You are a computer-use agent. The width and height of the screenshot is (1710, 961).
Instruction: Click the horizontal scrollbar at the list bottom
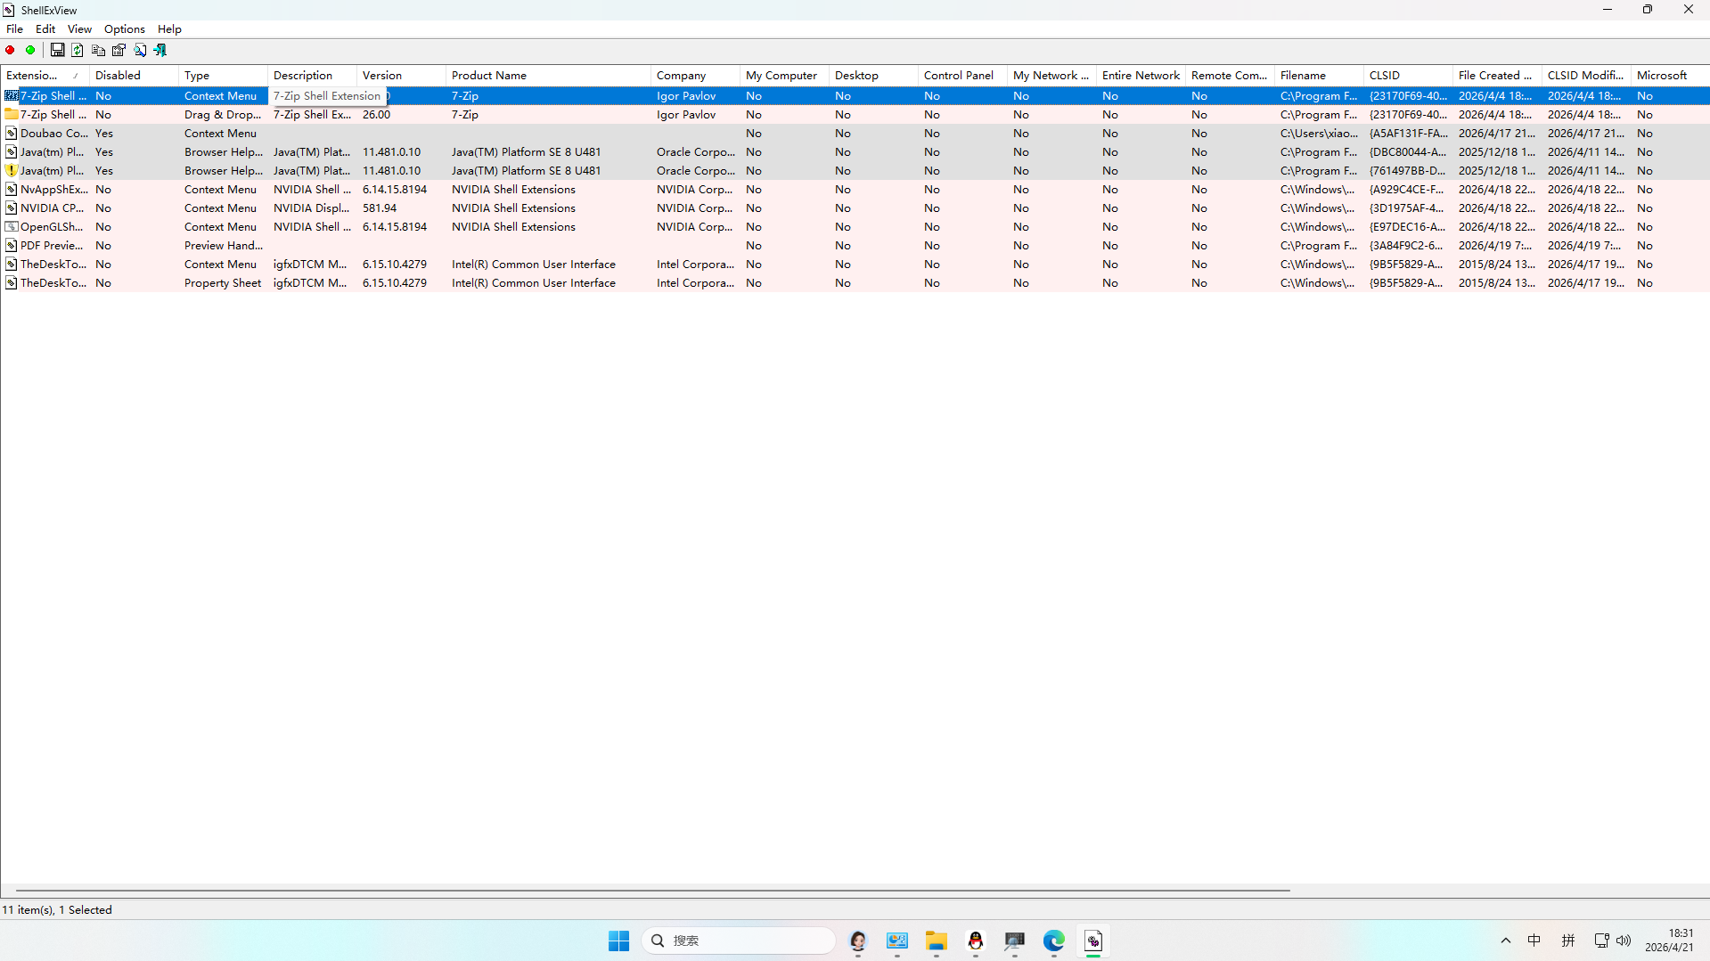(x=653, y=890)
